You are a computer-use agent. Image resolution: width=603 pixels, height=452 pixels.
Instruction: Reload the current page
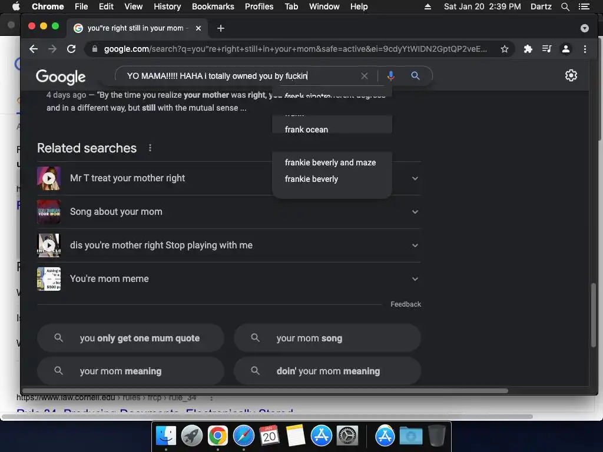coord(71,49)
